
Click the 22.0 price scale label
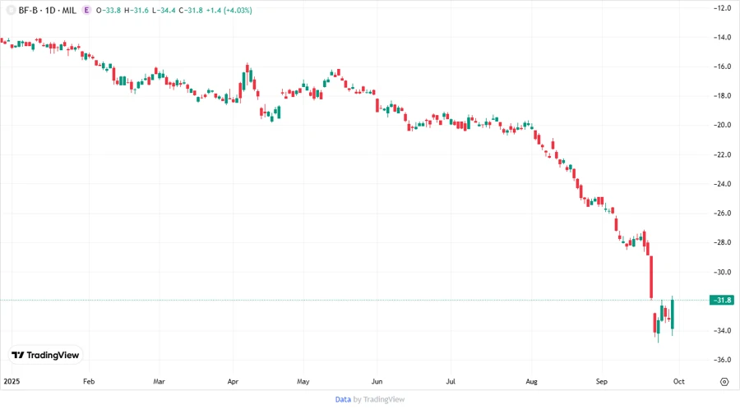[722, 154]
